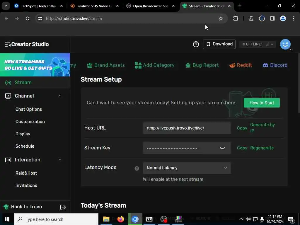Open 7-Zip from the taskbar
Screen dimensions: 300x225
[149, 219]
